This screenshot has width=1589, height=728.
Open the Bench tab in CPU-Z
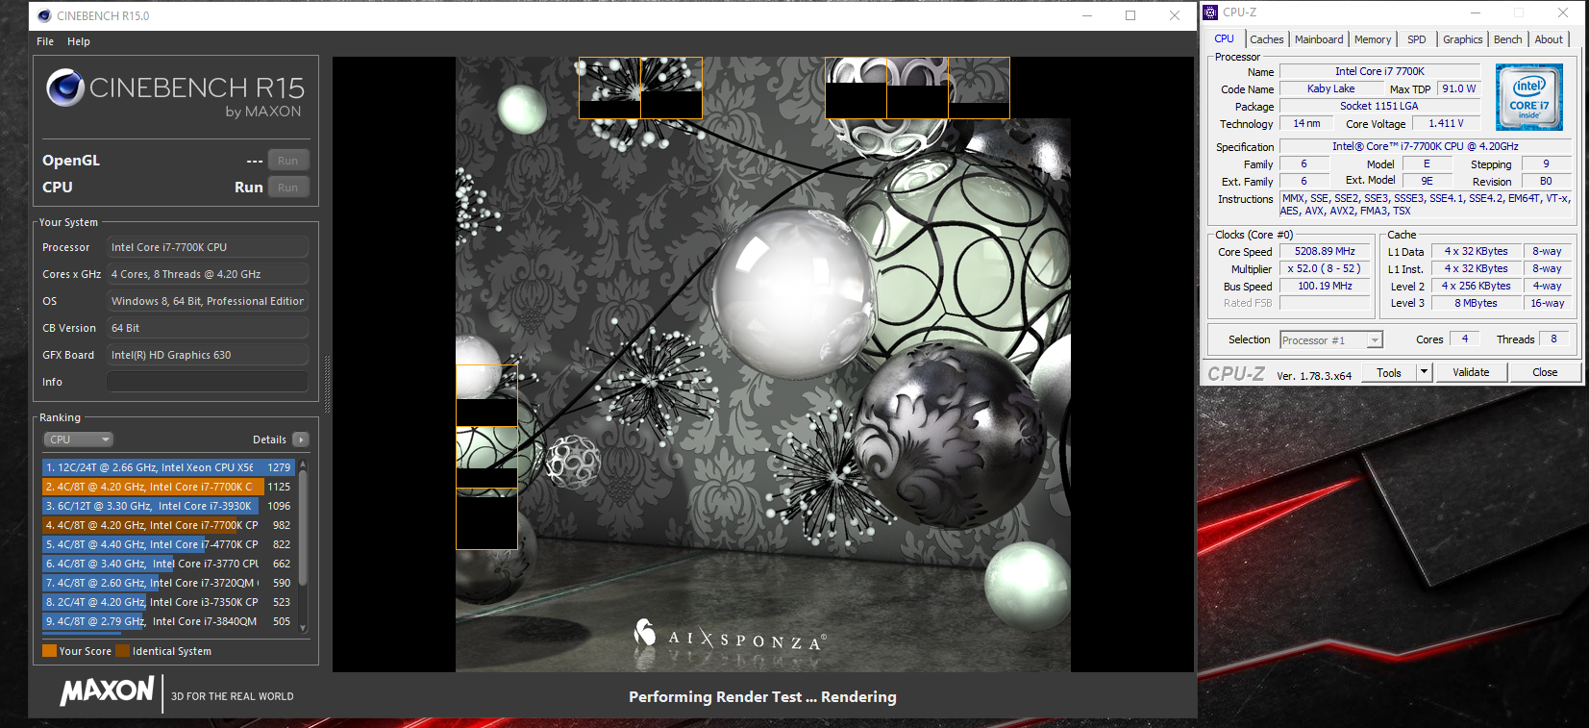point(1507,39)
